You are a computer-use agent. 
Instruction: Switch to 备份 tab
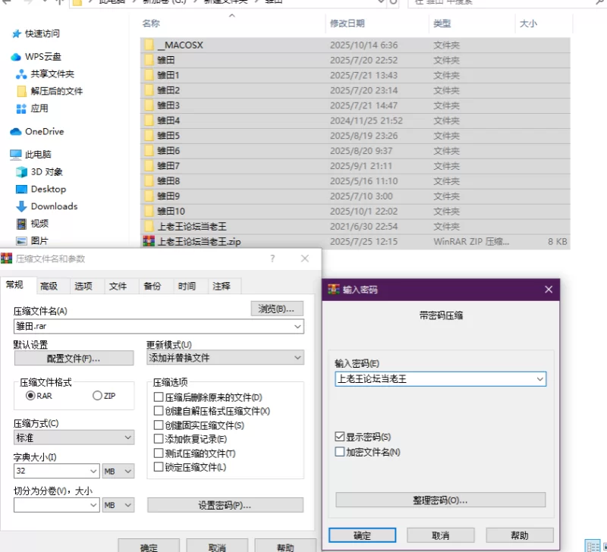pyautogui.click(x=153, y=287)
